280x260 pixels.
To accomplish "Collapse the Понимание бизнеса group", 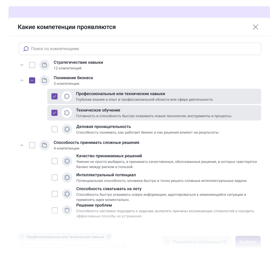I will (22, 80).
